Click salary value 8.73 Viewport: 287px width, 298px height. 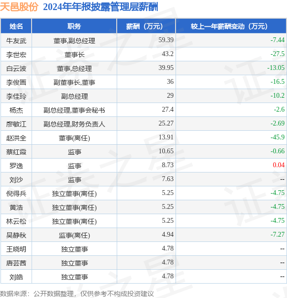(167, 165)
